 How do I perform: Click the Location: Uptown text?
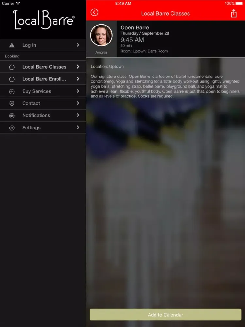pos(107,66)
